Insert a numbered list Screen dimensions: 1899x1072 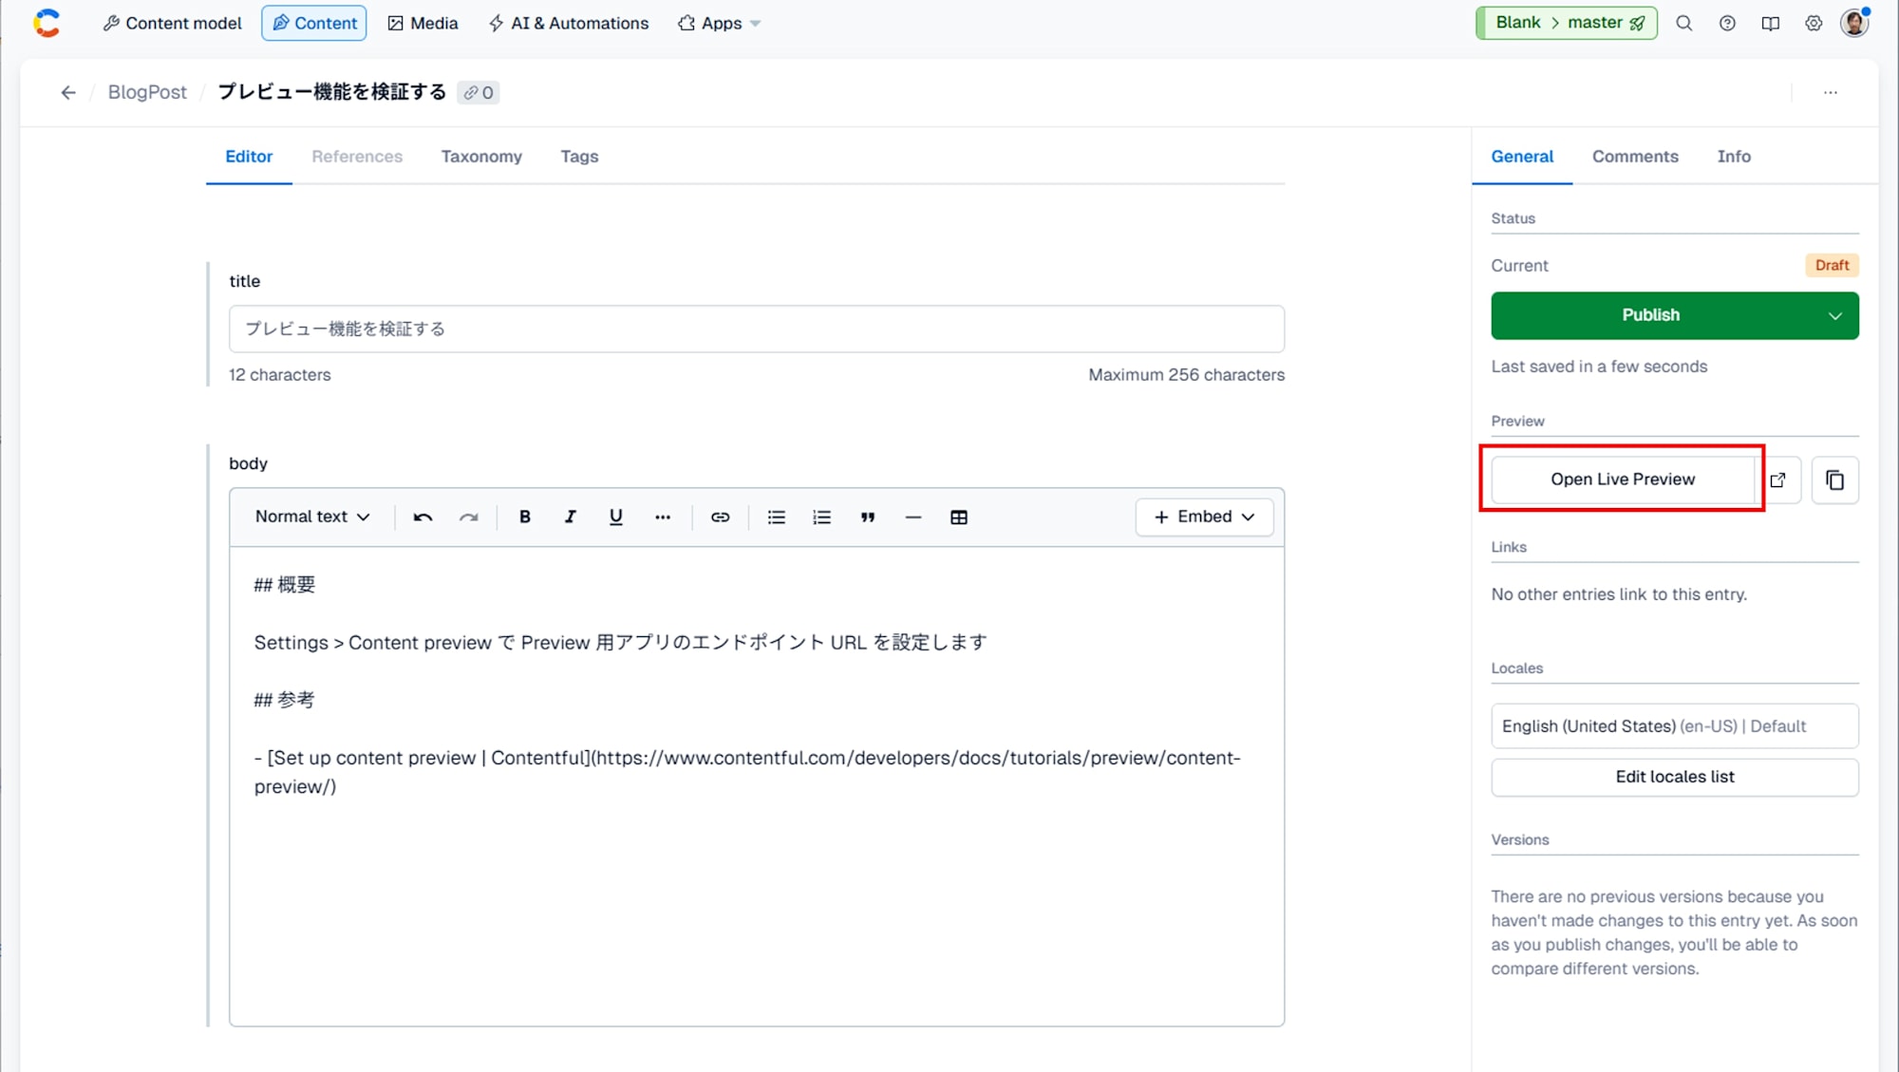click(821, 517)
